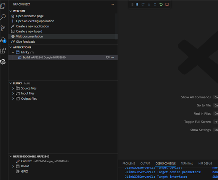Collapse the APPLICATIONS section
Image resolution: width=218 pixels, height=180 pixels.
pos(11,47)
